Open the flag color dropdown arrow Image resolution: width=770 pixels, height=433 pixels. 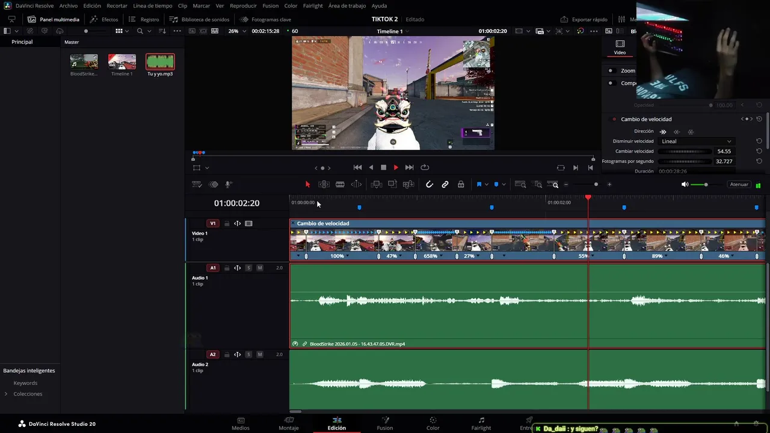click(486, 185)
